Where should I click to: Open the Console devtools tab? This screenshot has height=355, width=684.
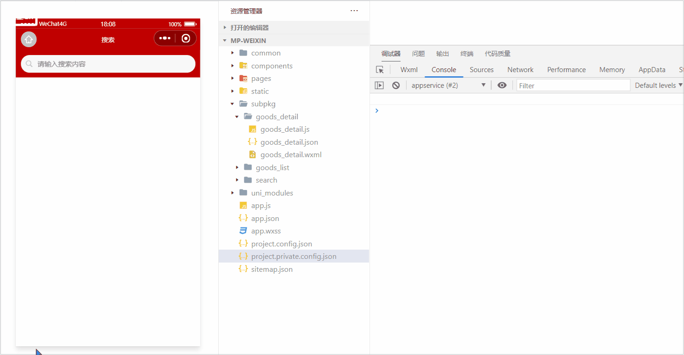coord(444,70)
